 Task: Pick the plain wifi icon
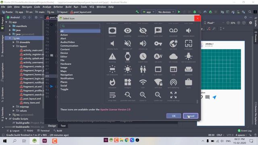point(143,82)
